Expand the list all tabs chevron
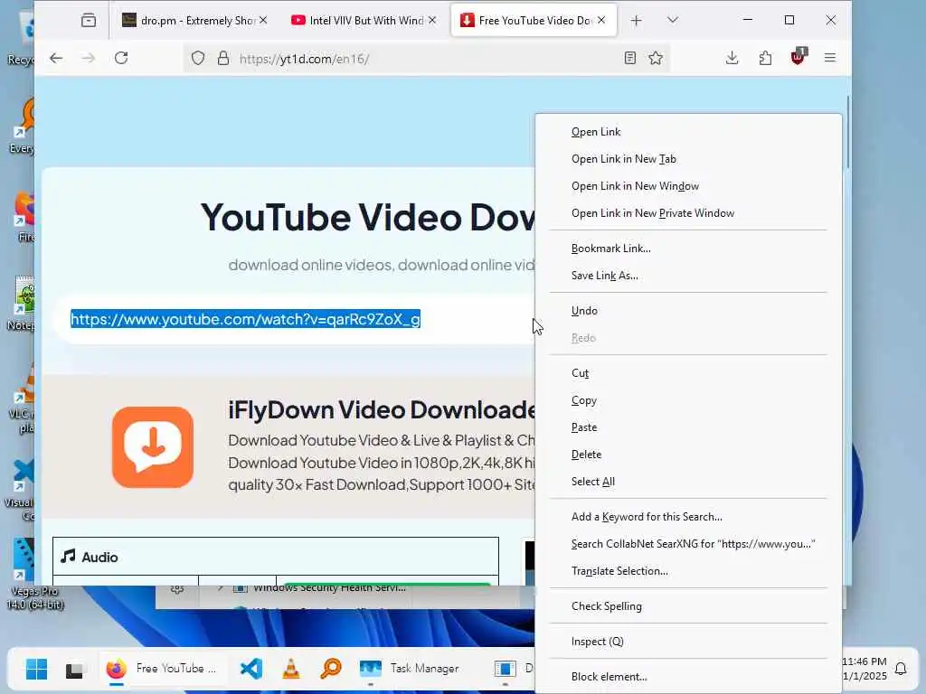Viewport: 926px width, 694px height. (673, 20)
